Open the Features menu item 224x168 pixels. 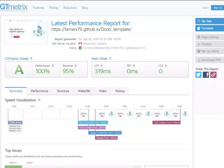click(39, 8)
